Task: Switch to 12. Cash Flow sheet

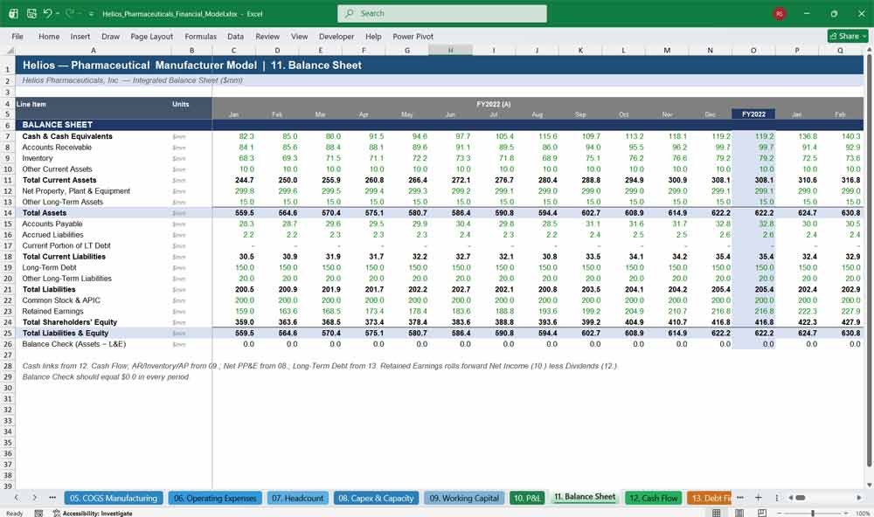Action: pos(653,498)
